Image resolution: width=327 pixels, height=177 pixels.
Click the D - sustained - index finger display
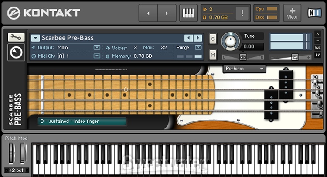click(82, 121)
